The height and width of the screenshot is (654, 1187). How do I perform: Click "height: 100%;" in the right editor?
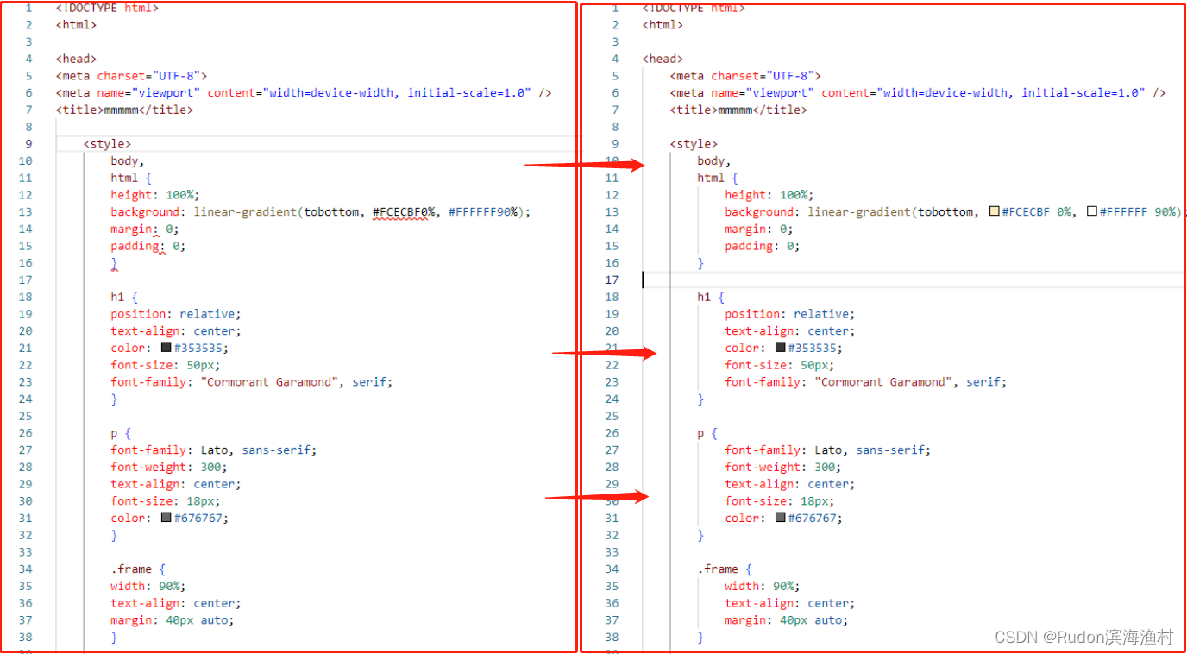click(x=769, y=195)
